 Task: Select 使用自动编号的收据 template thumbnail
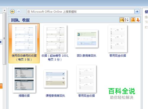[24, 39]
